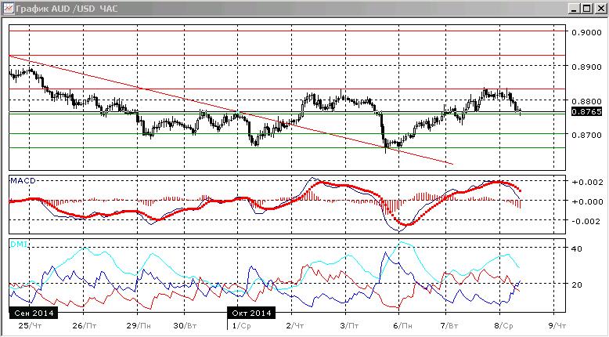Screen dimensions: 609x337
Task: Click the 0.8900 price axis label
Action: coord(586,67)
